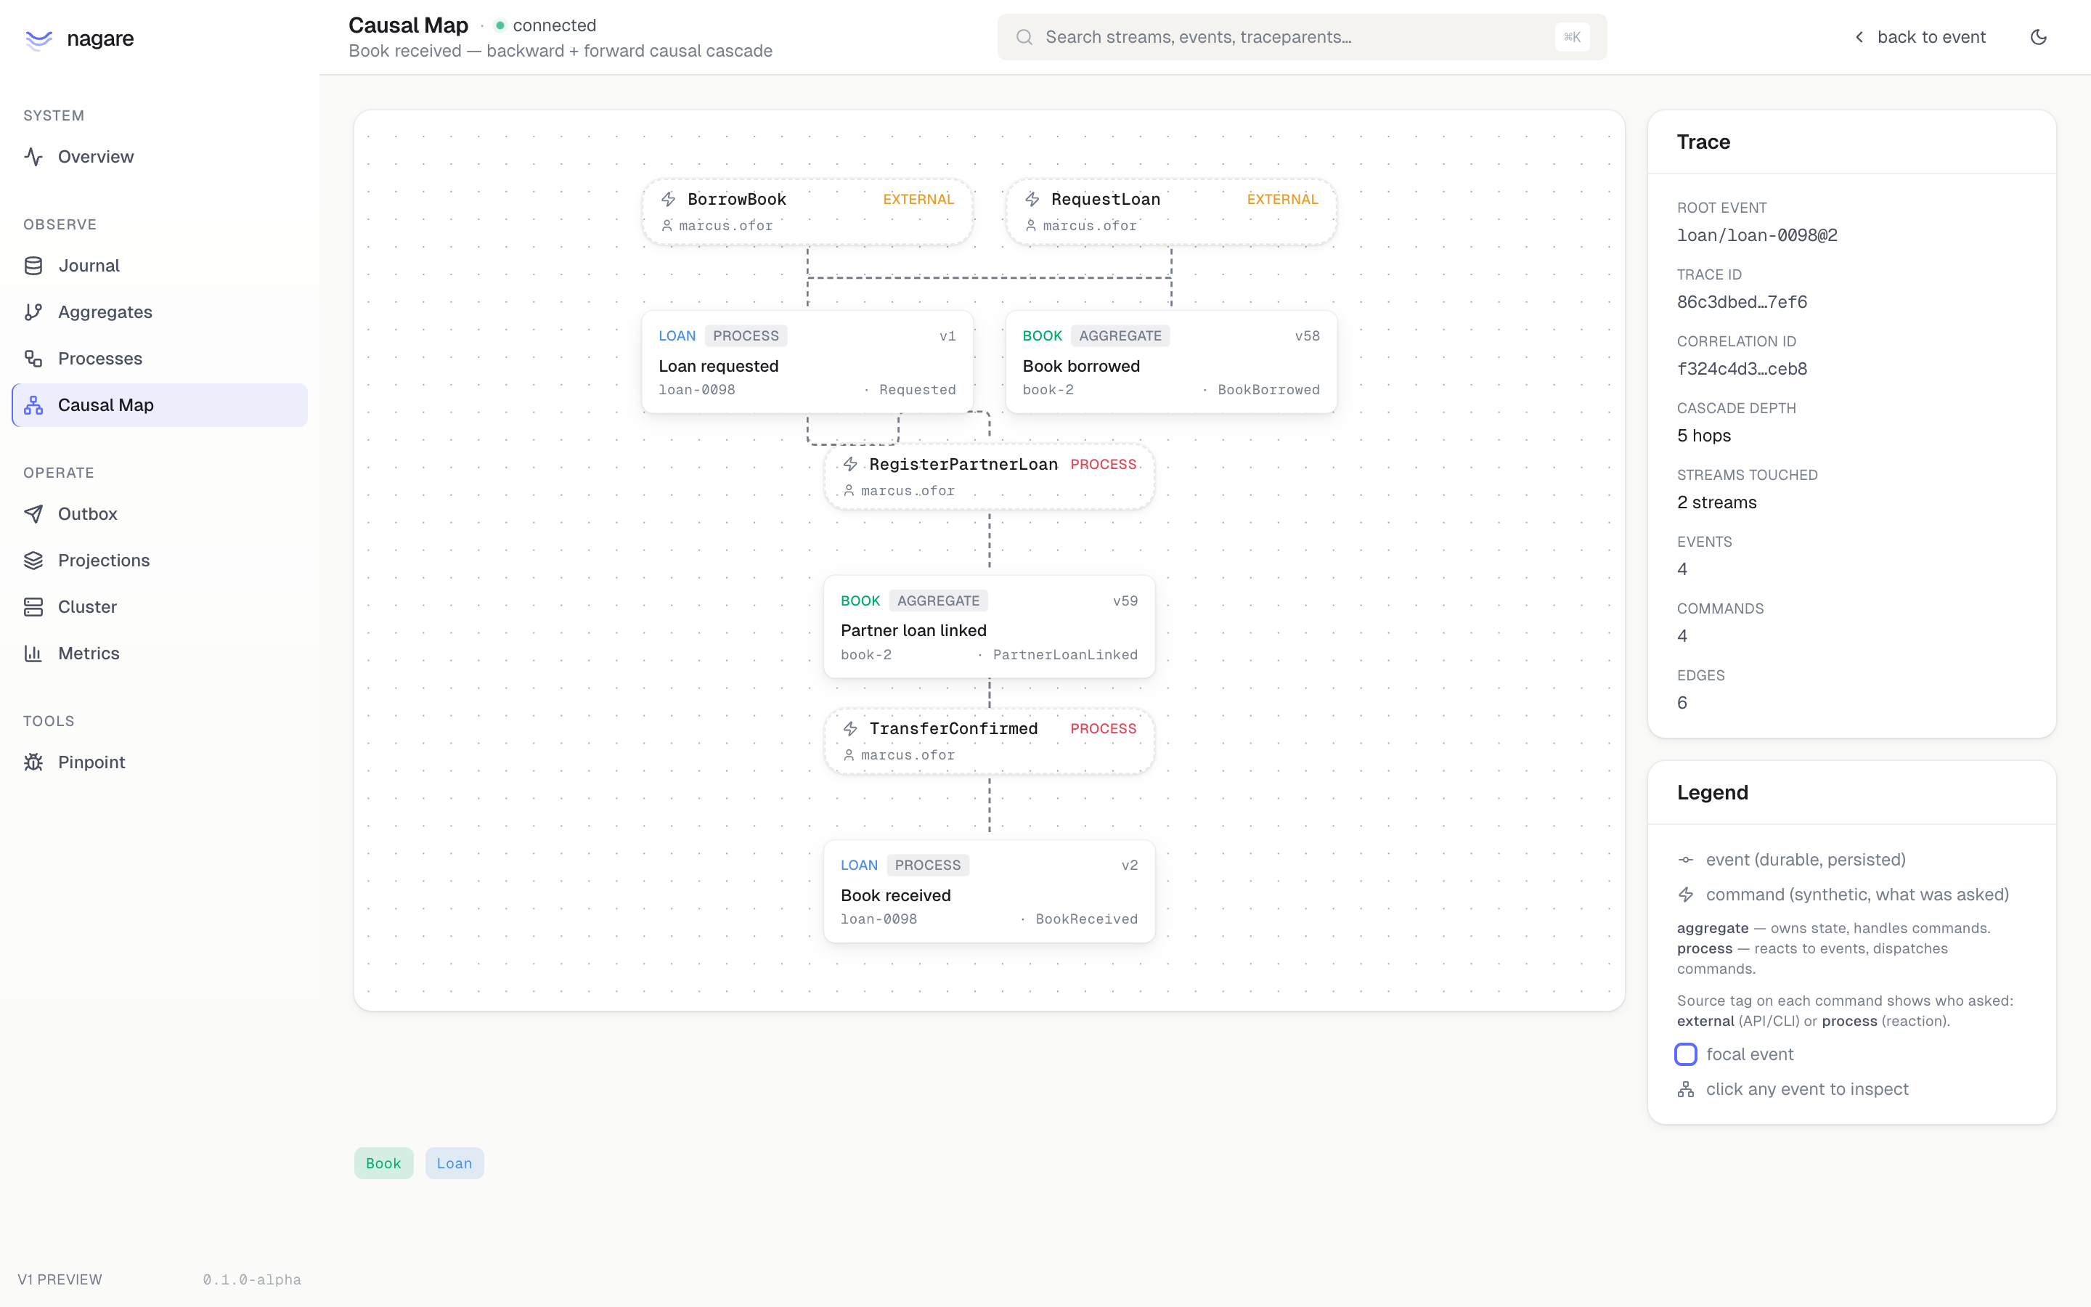This screenshot has height=1307, width=2091.
Task: Click lightning icon on RegisterPartnerLoan command
Action: 850,464
